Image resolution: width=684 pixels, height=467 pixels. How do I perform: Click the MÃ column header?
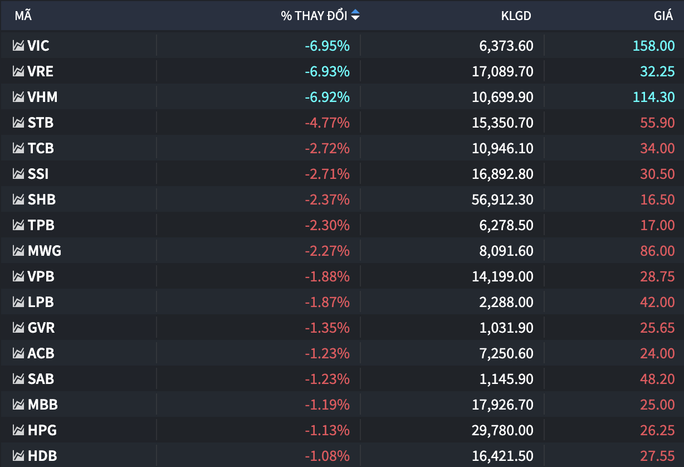tap(23, 16)
